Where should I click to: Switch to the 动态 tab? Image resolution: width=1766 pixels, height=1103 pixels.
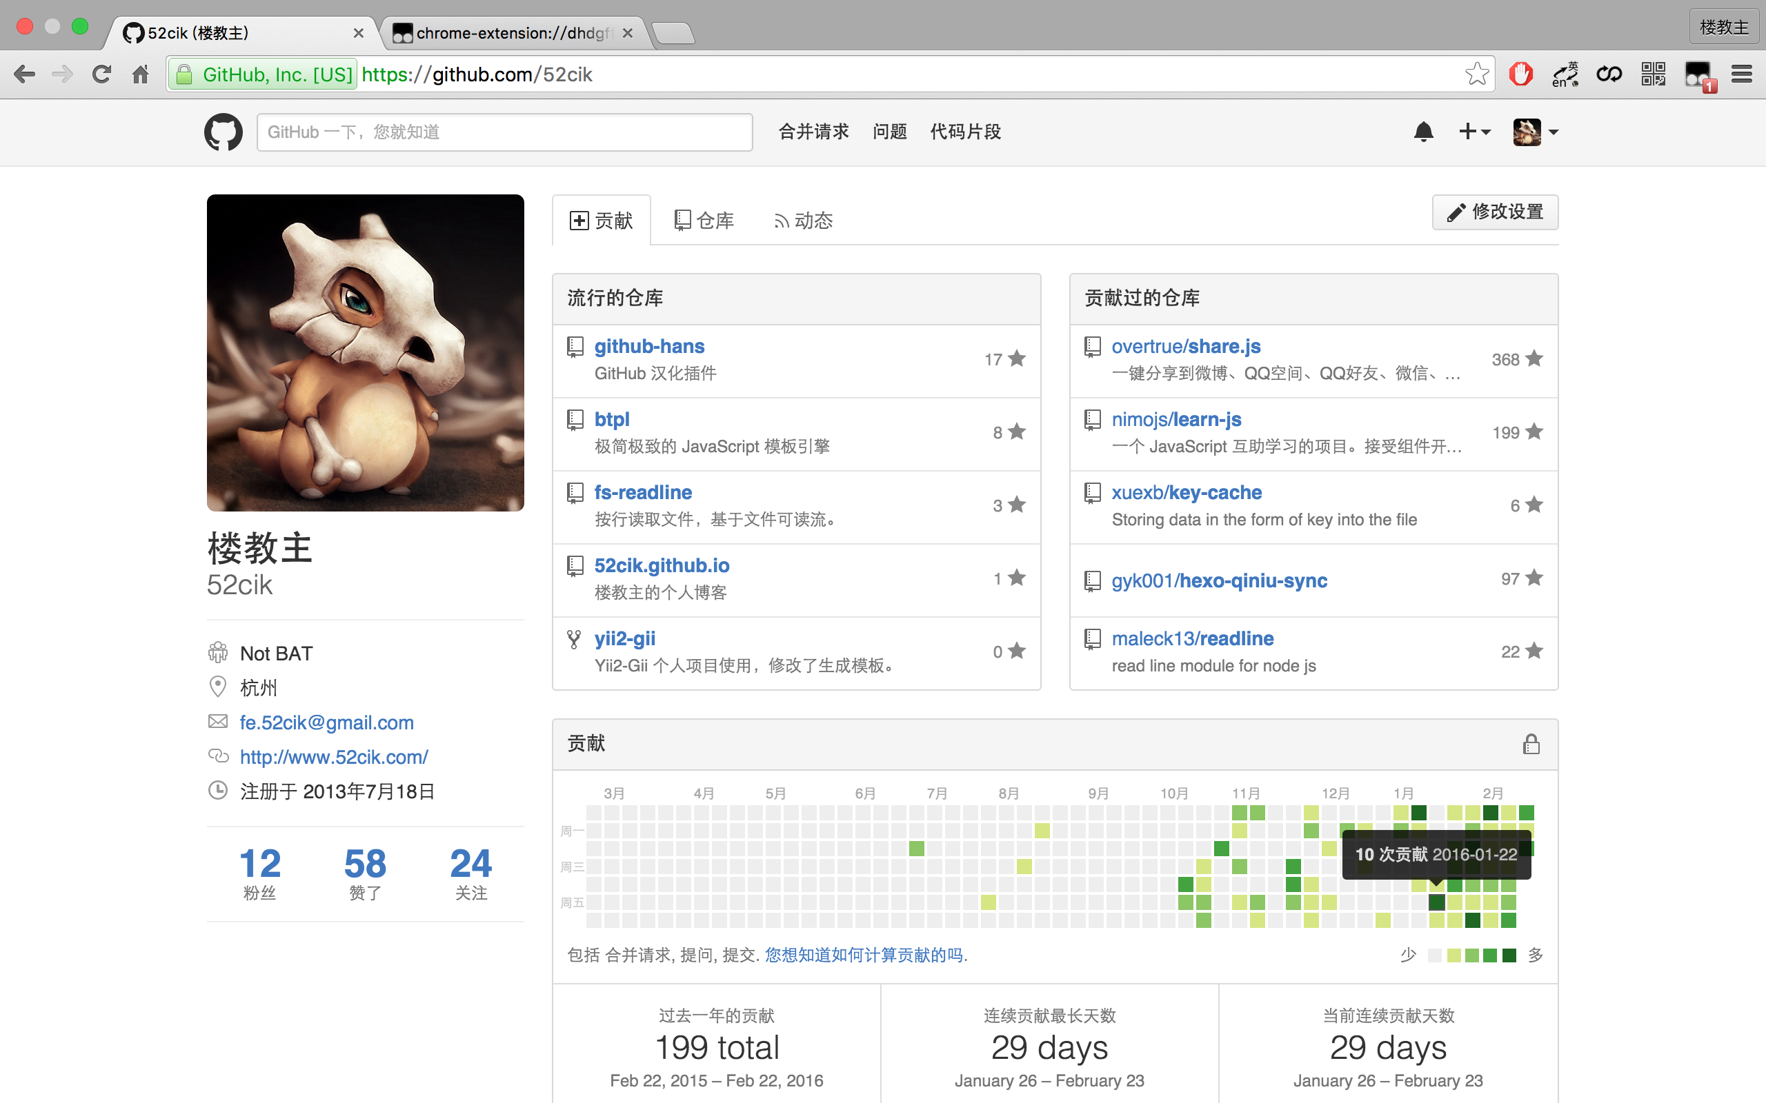click(x=804, y=221)
